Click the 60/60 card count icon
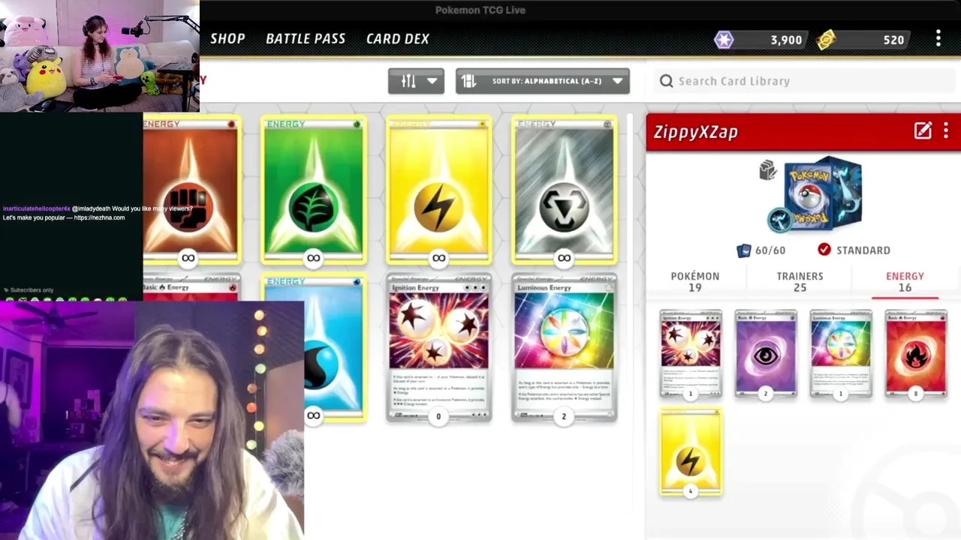Image resolution: width=961 pixels, height=540 pixels. (744, 250)
